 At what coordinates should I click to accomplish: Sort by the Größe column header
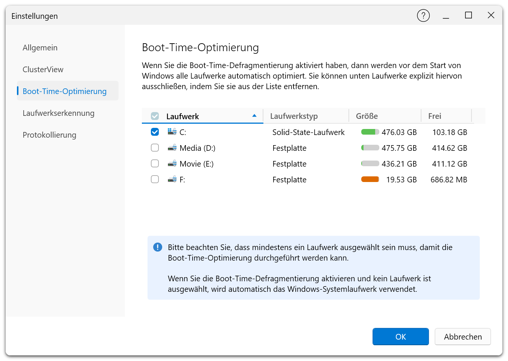(x=385, y=116)
